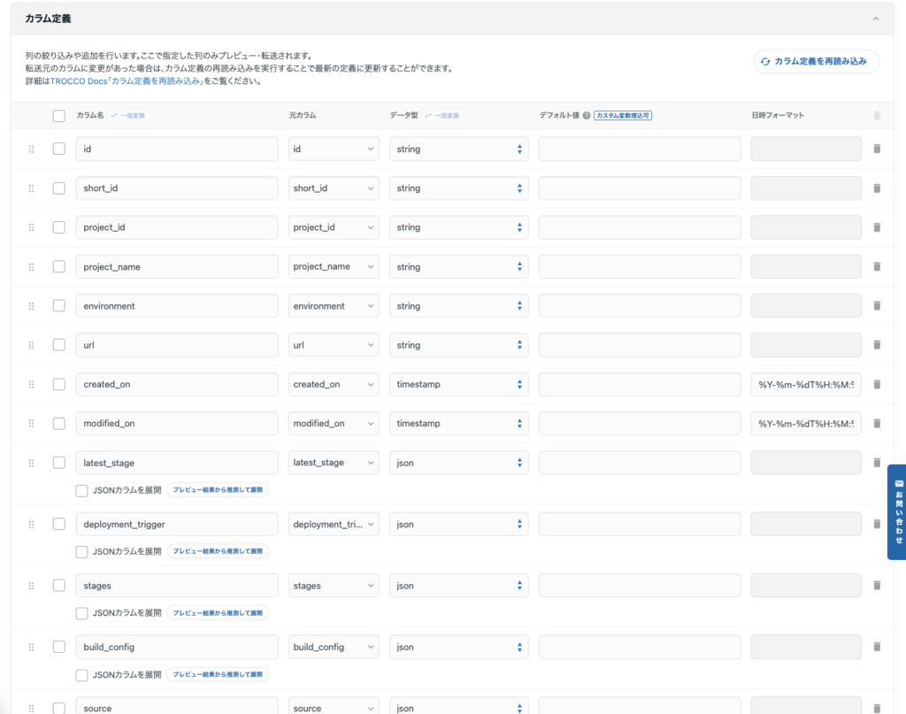The image size is (906, 714).
Task: Open the お問い合わせ side tab
Action: pos(895,512)
